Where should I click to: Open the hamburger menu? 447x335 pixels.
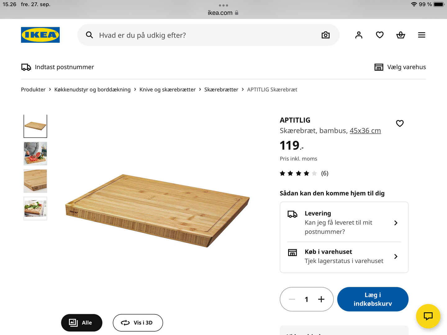(422, 35)
